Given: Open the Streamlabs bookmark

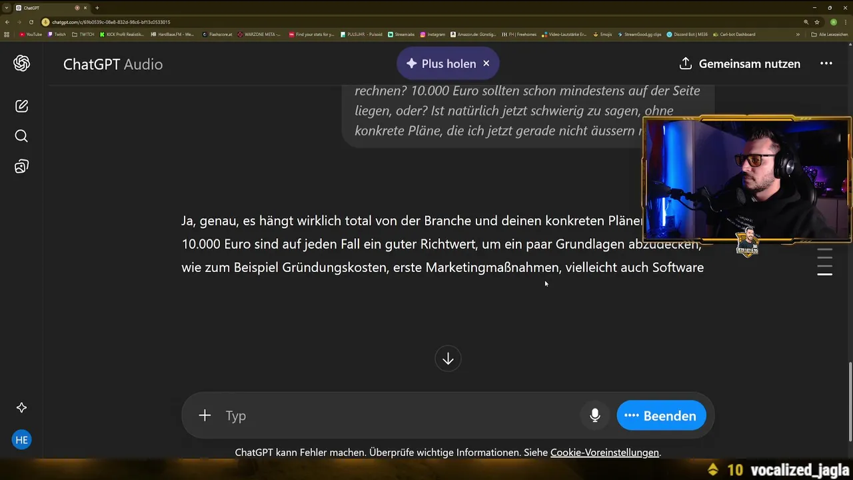Looking at the screenshot, I should click(x=401, y=34).
